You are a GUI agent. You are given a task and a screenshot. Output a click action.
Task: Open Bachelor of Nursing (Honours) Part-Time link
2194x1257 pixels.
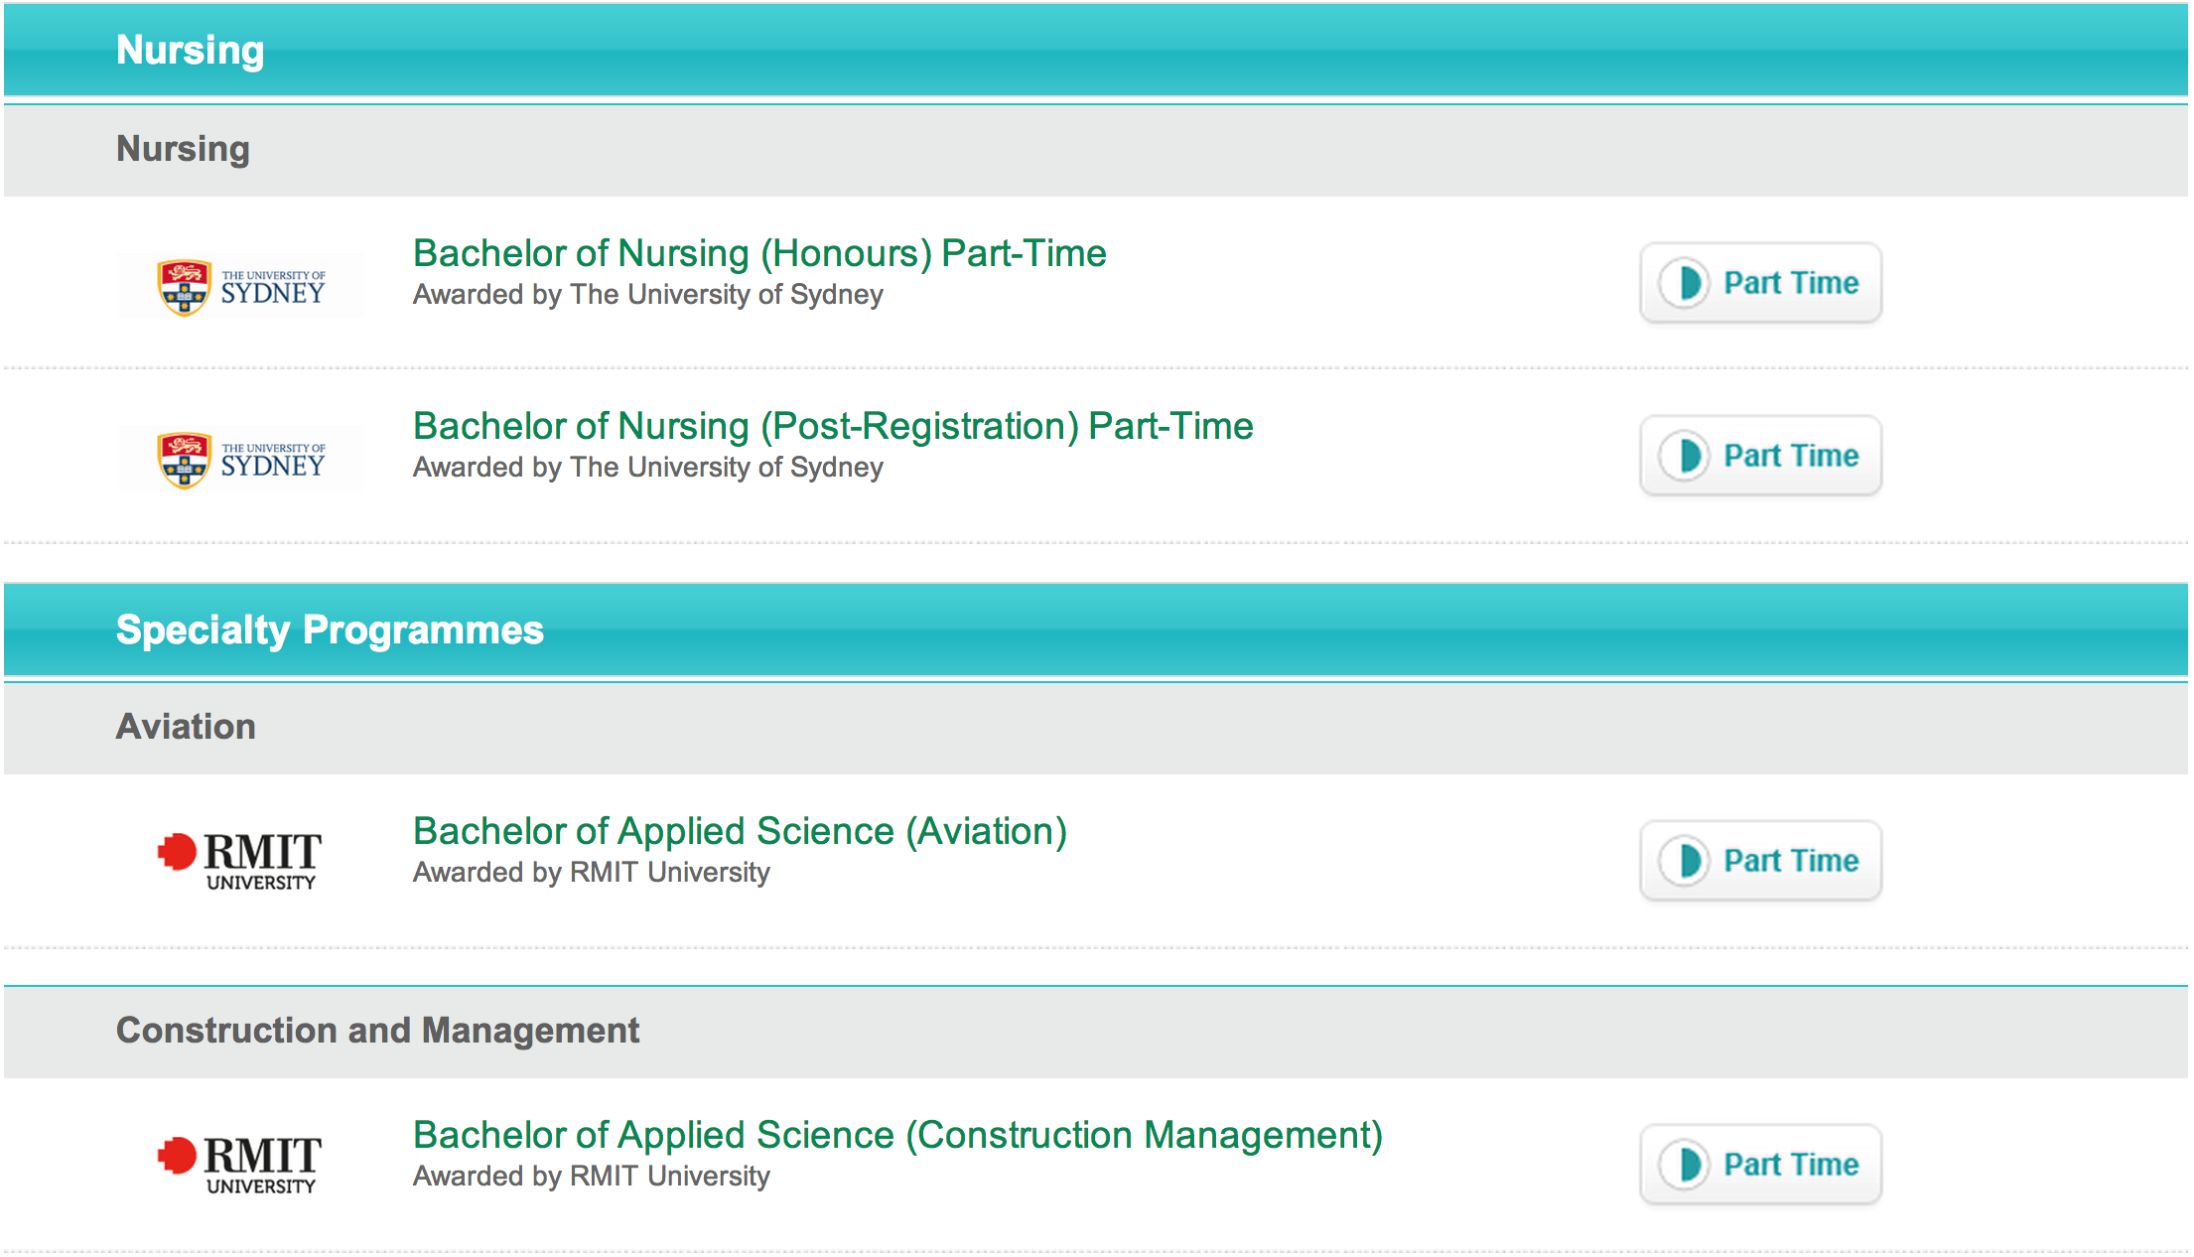[x=759, y=254]
